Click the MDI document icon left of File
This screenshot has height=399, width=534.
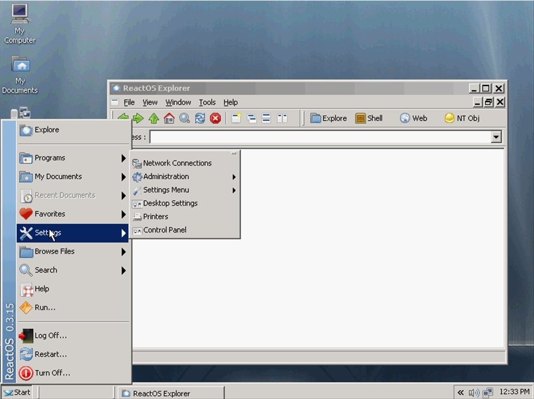(115, 102)
